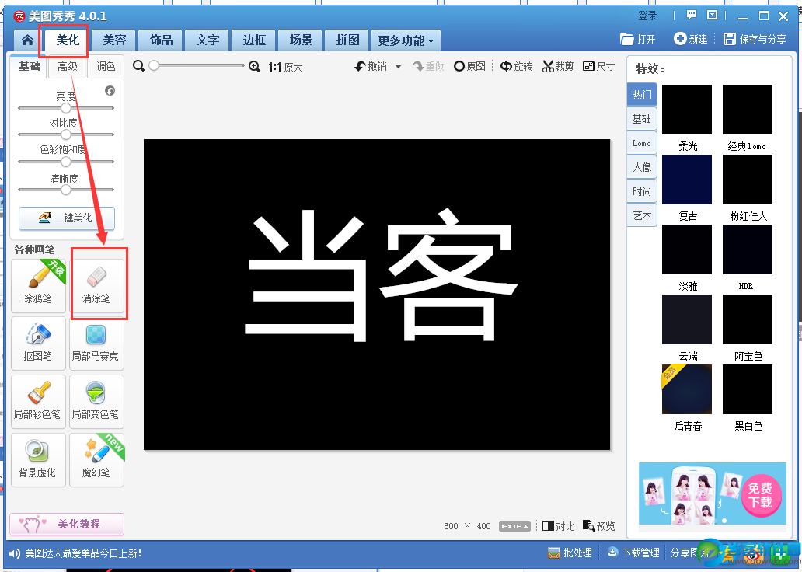Open the feedback chat bubble icon
802x572 pixels.
tap(692, 16)
